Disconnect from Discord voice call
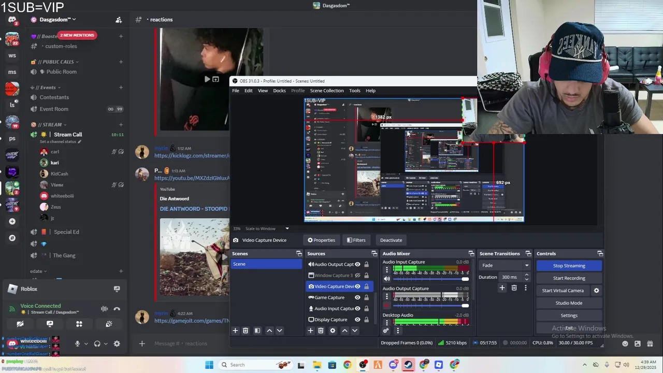The width and height of the screenshot is (663, 373). pos(117,309)
